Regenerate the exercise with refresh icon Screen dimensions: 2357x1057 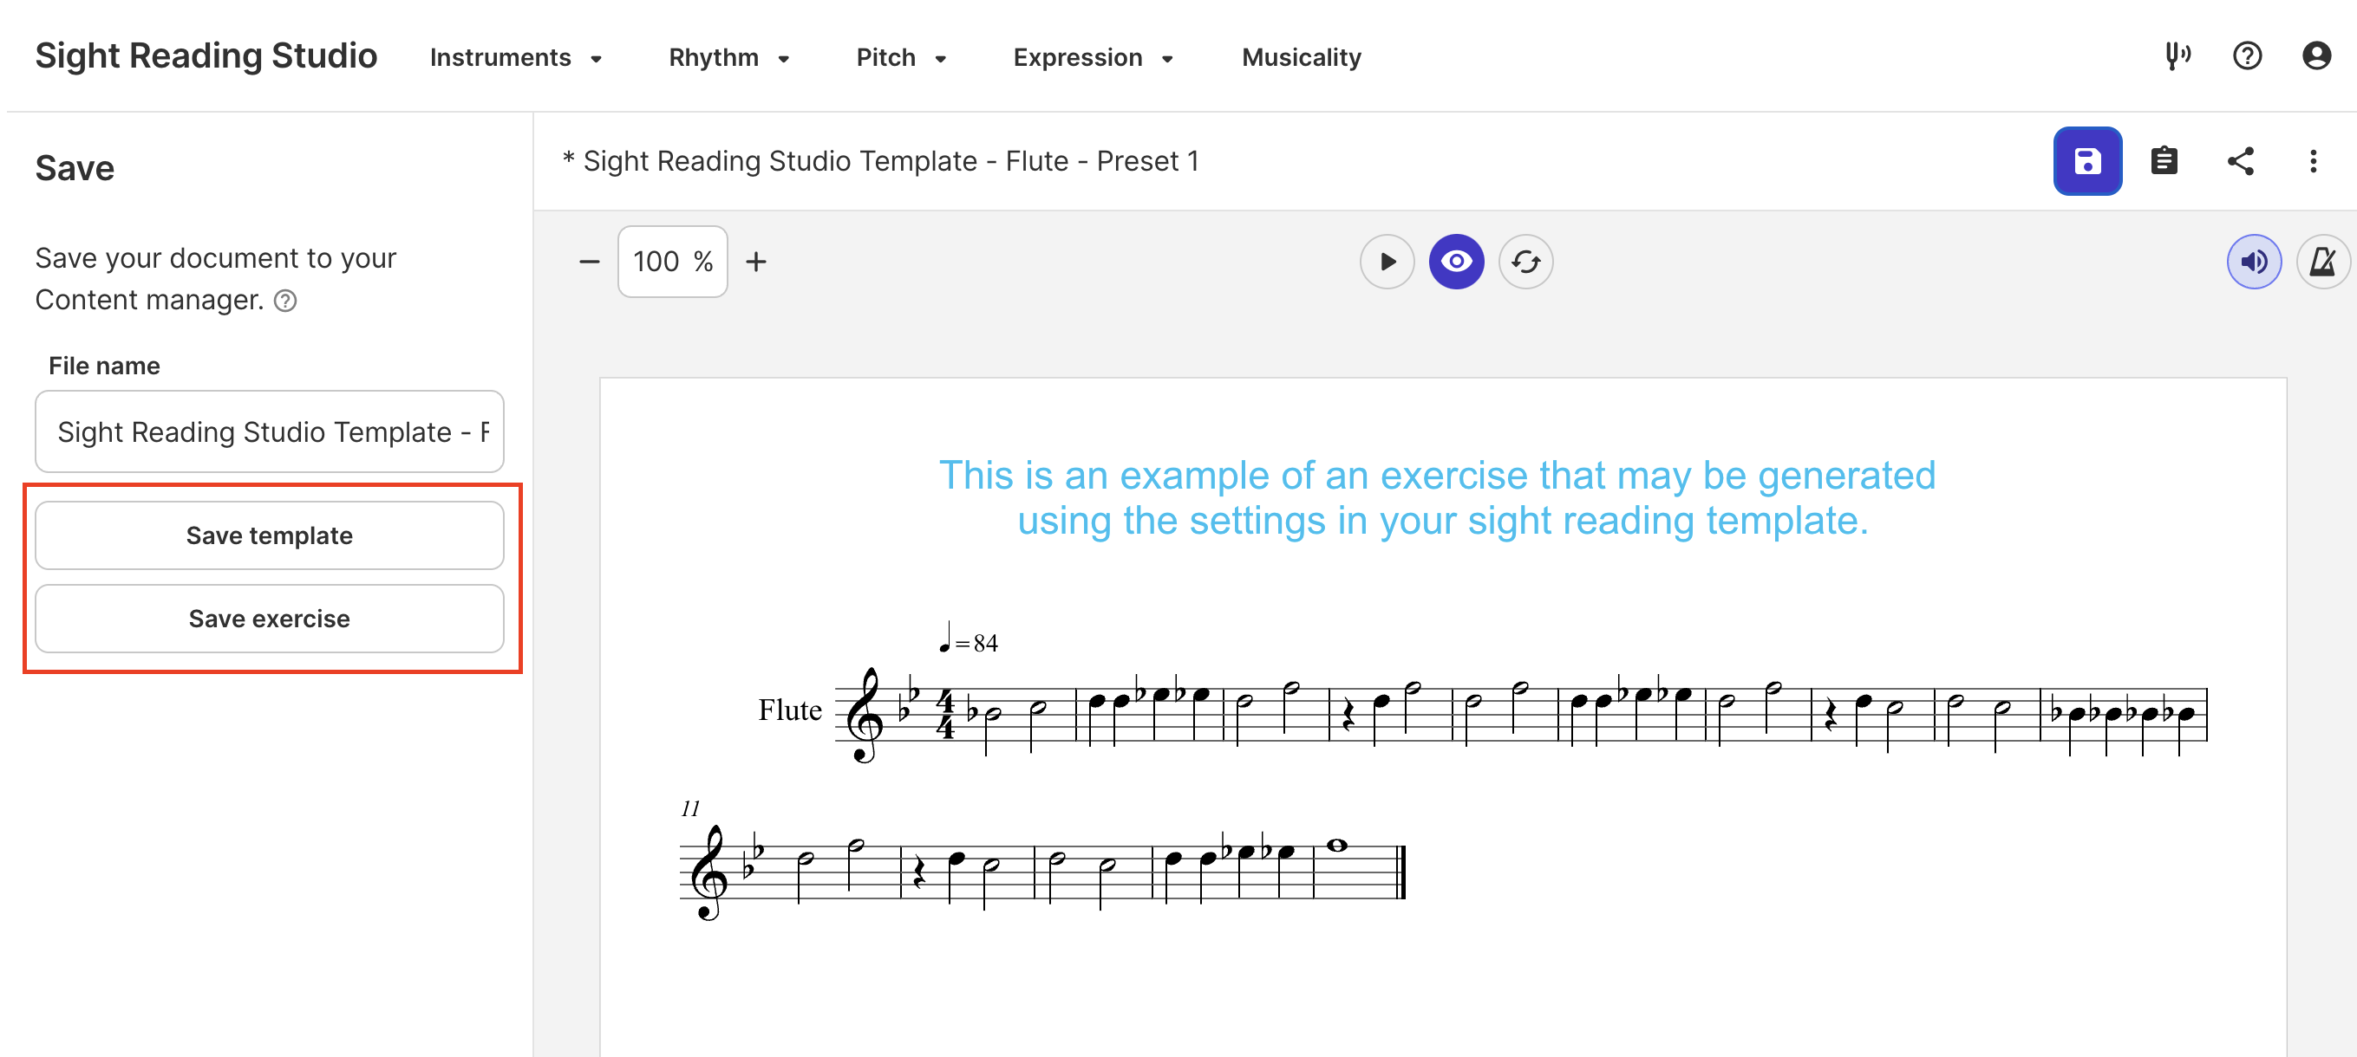pyautogui.click(x=1525, y=263)
